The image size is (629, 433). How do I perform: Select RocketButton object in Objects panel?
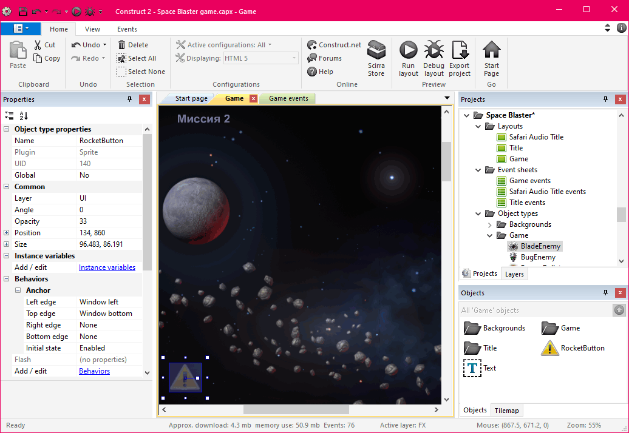pyautogui.click(x=573, y=347)
